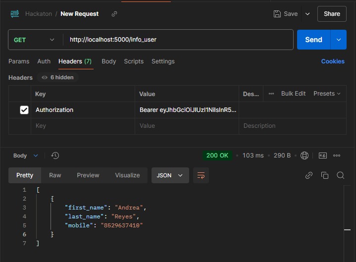
Task: Copy the request link icon
Action: 114,14
